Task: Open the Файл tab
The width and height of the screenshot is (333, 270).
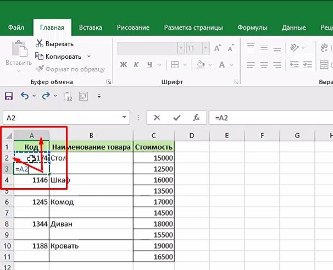Action: click(16, 27)
